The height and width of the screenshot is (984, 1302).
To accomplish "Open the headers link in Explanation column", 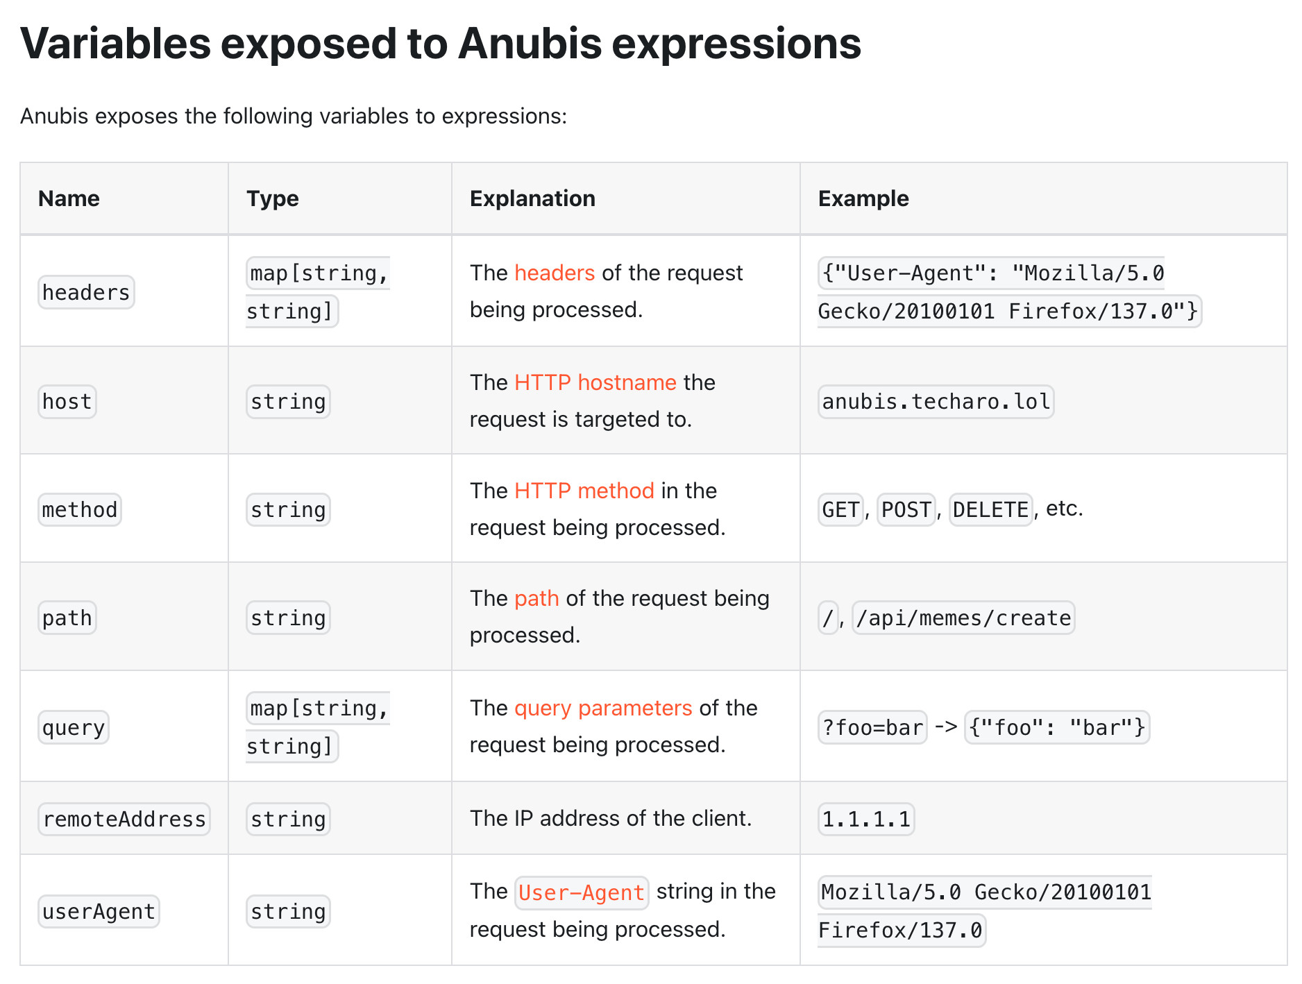I will [x=555, y=273].
